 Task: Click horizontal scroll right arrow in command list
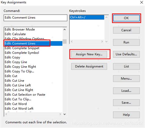point(60,114)
